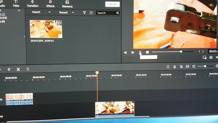
Task: Select the 20191209_103914 media thumbnail
Action: (46, 29)
